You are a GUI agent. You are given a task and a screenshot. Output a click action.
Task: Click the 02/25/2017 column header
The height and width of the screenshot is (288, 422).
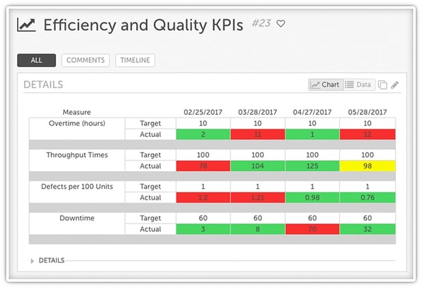pyautogui.click(x=203, y=112)
